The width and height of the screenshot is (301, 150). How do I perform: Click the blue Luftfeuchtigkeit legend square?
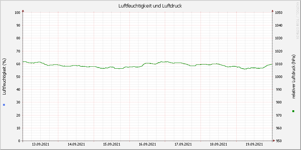tap(4, 105)
